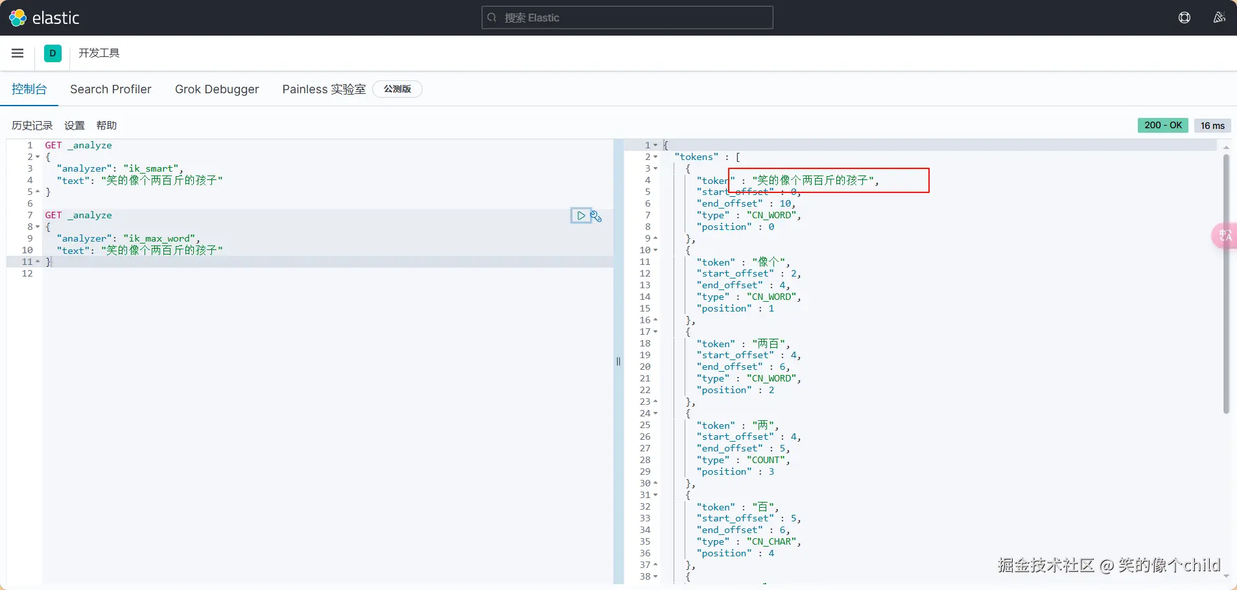Screen dimensions: 1237x590
Task: Click the 公测版 beta badge
Action: coord(397,89)
